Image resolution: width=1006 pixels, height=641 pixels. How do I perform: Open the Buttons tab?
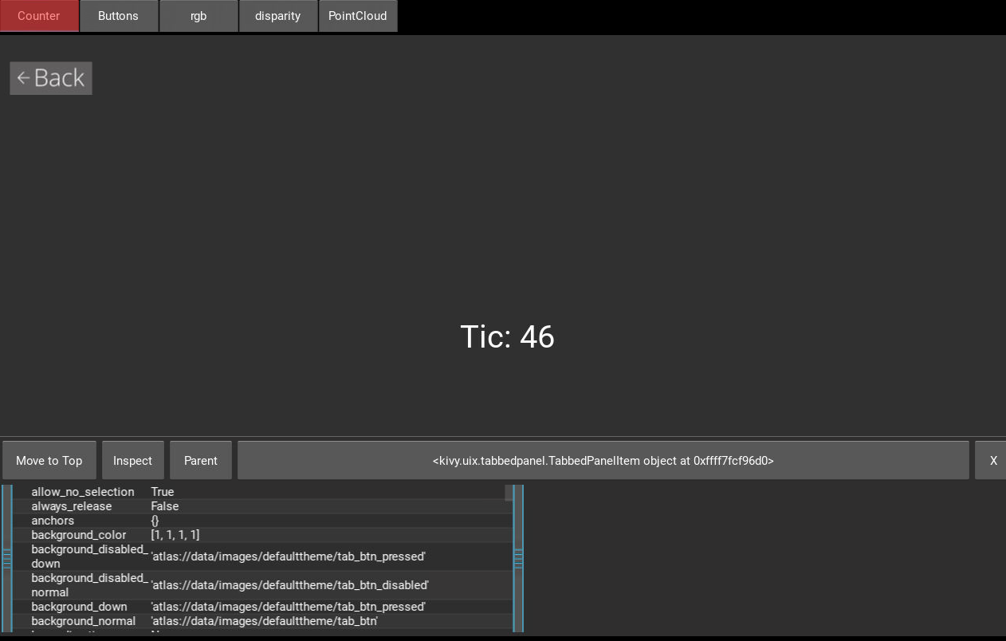coord(118,16)
